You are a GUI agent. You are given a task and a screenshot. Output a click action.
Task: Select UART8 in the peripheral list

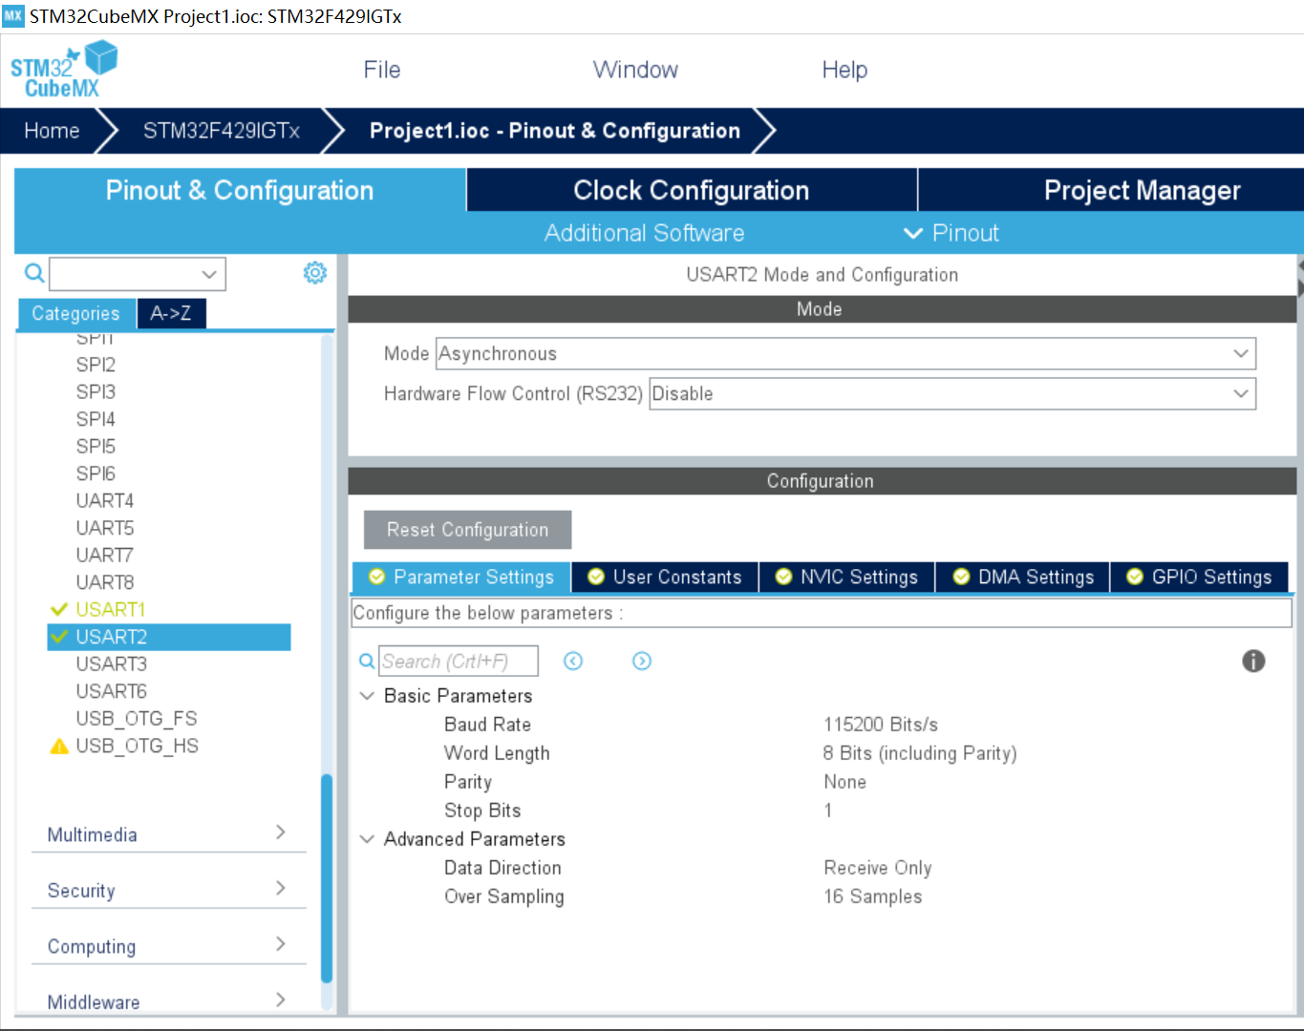point(105,582)
